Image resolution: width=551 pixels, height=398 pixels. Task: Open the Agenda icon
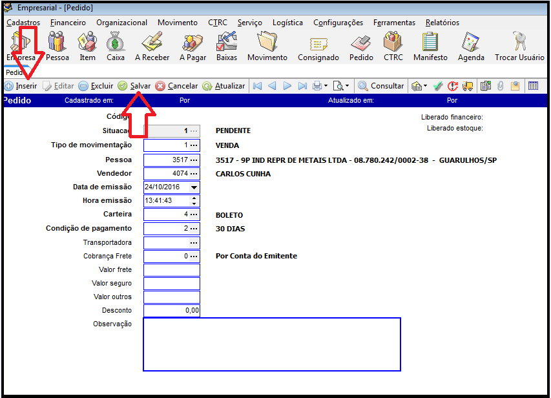(x=471, y=43)
